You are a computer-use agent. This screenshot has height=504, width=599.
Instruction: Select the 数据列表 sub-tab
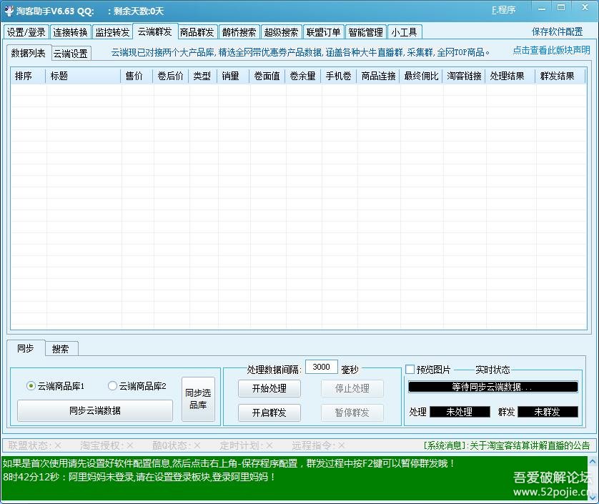coord(29,53)
